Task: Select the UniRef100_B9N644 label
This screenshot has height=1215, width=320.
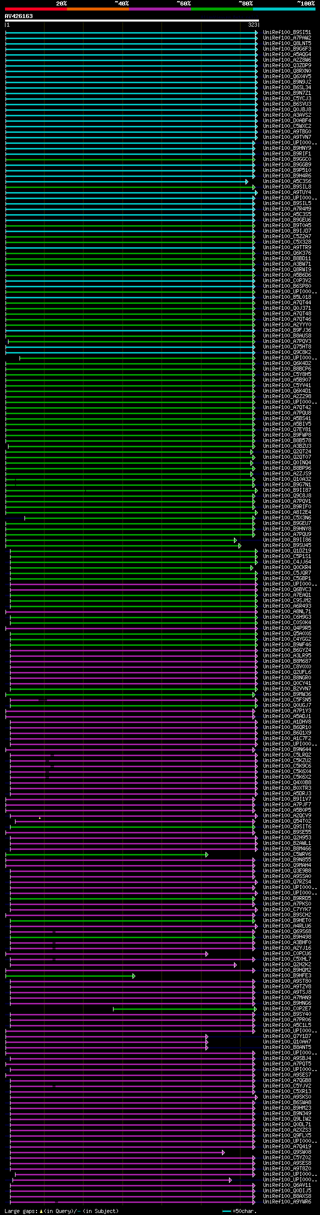Action: pos(287,750)
